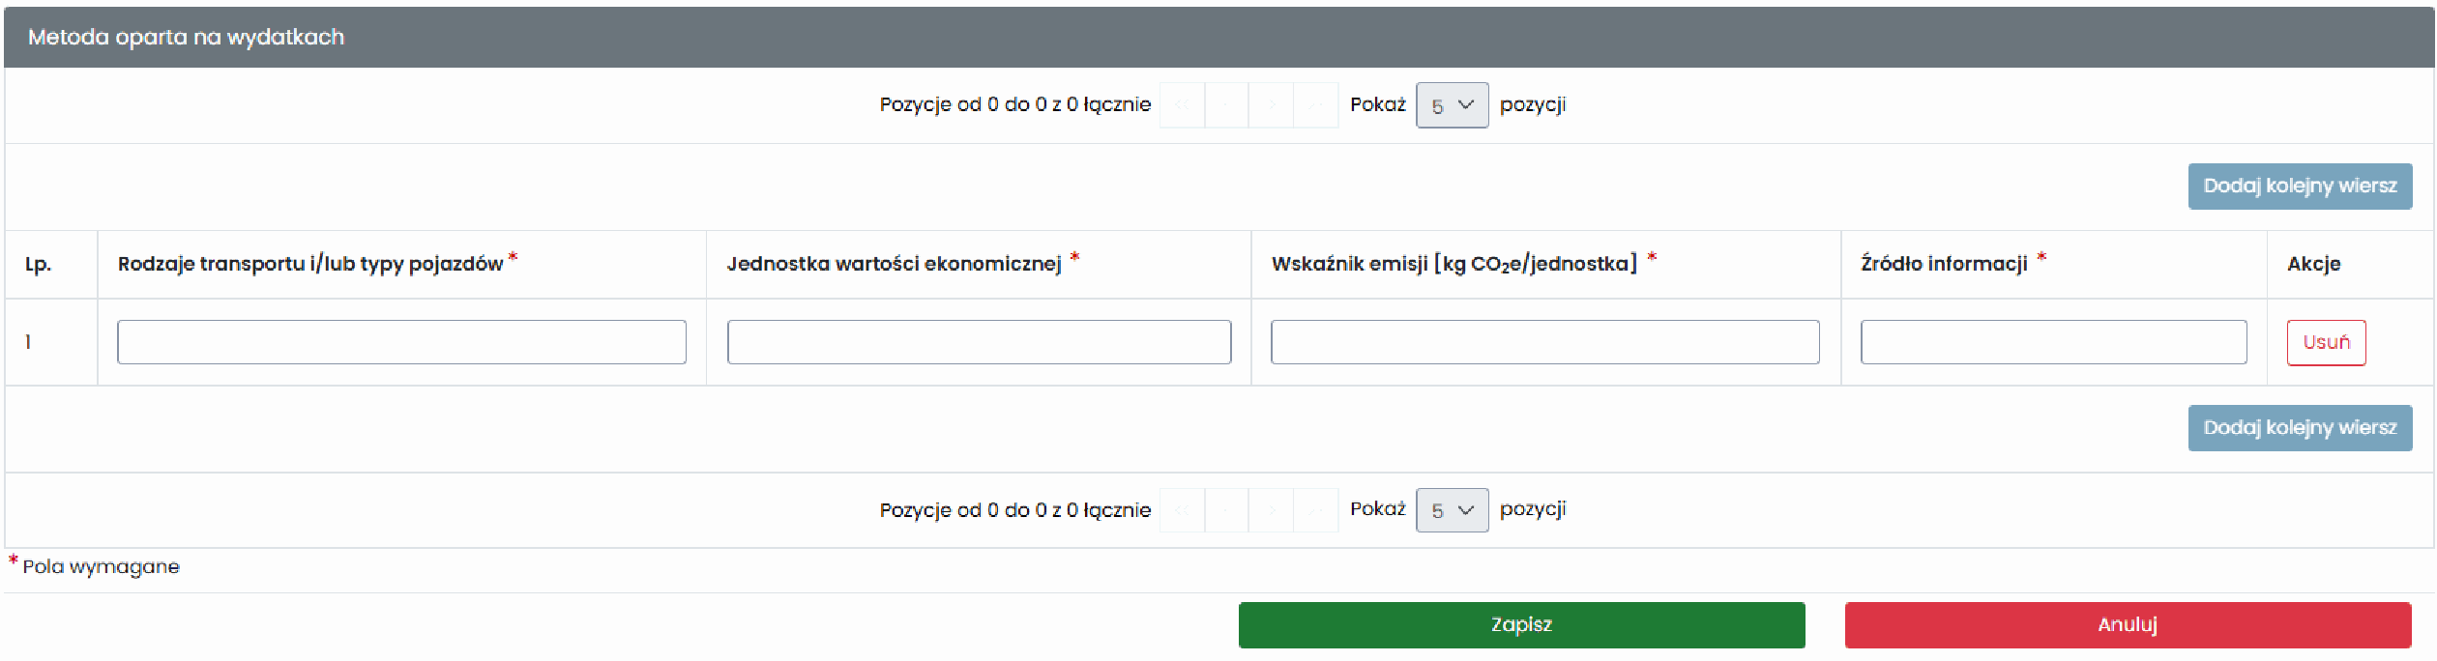Go to last page in top pagination
The width and height of the screenshot is (2437, 661).
tap(1316, 105)
